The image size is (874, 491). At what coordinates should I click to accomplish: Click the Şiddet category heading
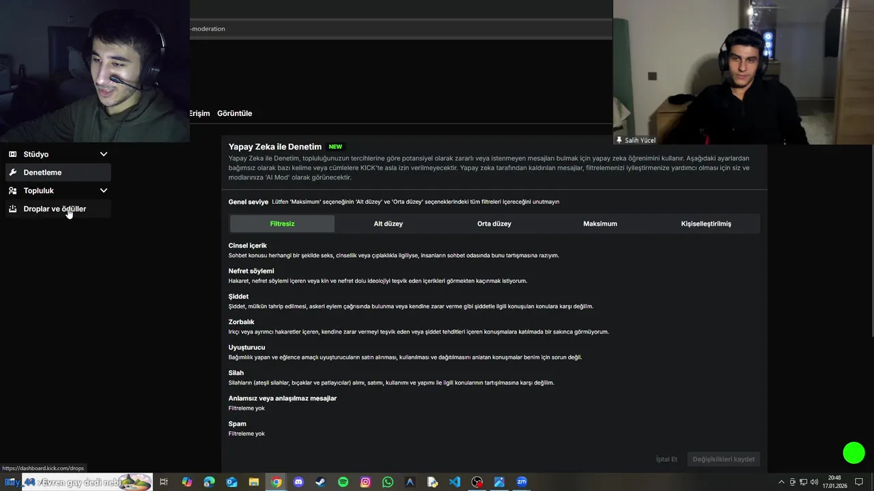[x=238, y=297]
